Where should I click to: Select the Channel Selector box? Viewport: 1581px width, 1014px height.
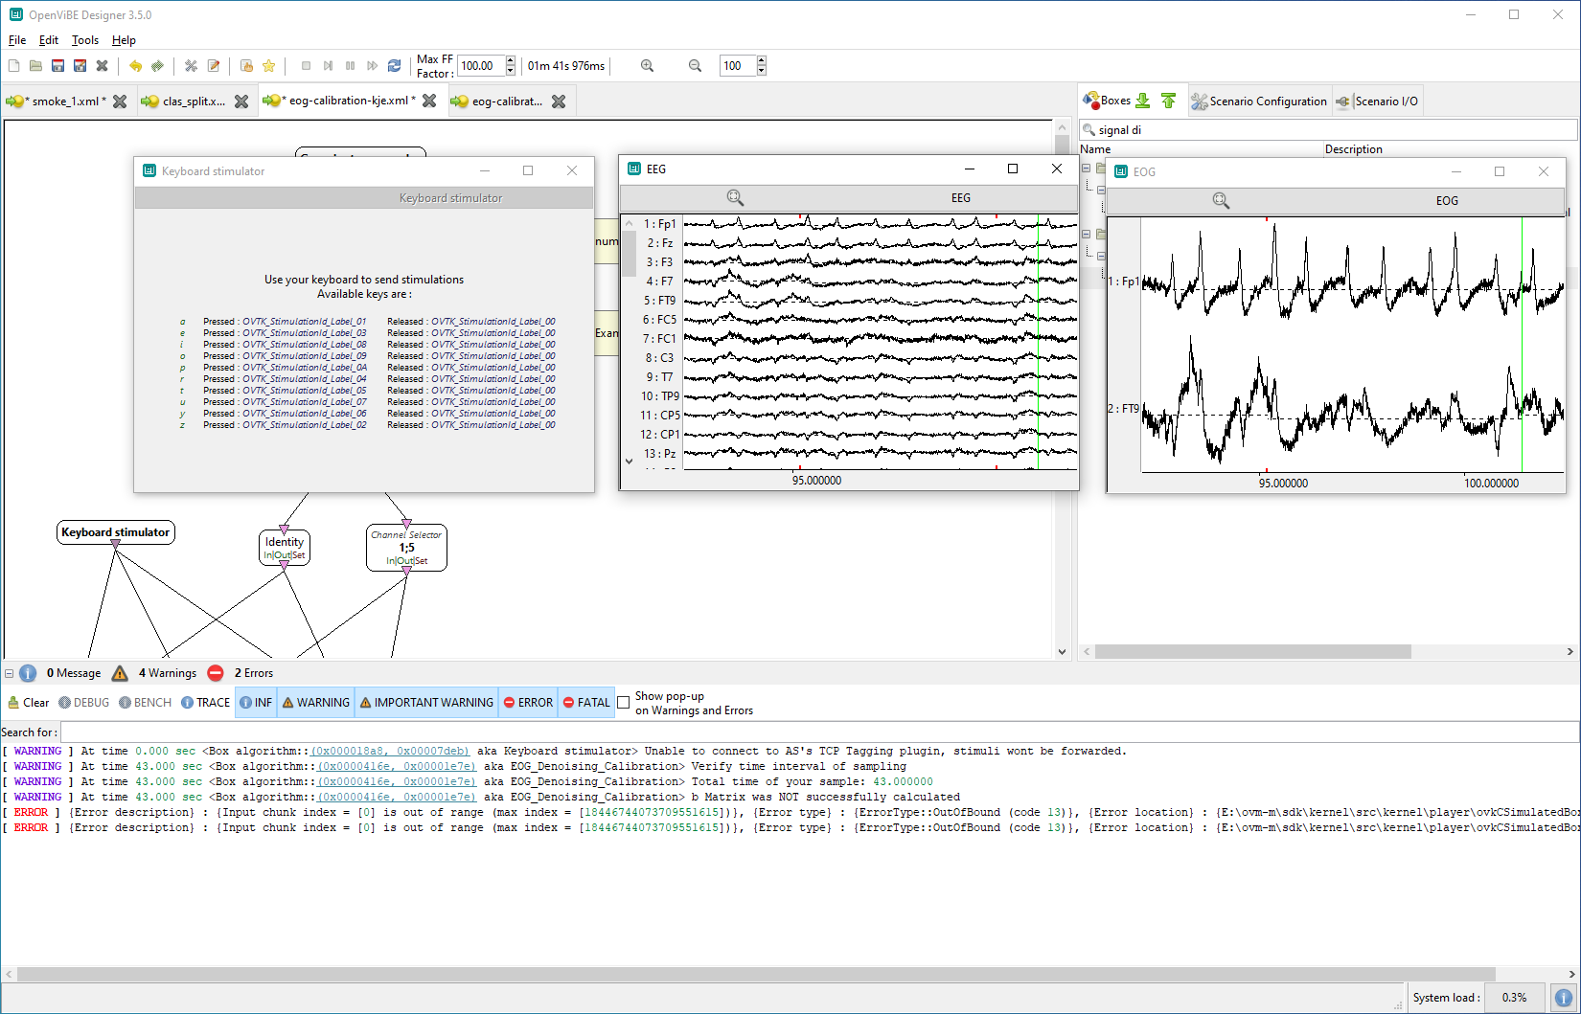pyautogui.click(x=406, y=548)
